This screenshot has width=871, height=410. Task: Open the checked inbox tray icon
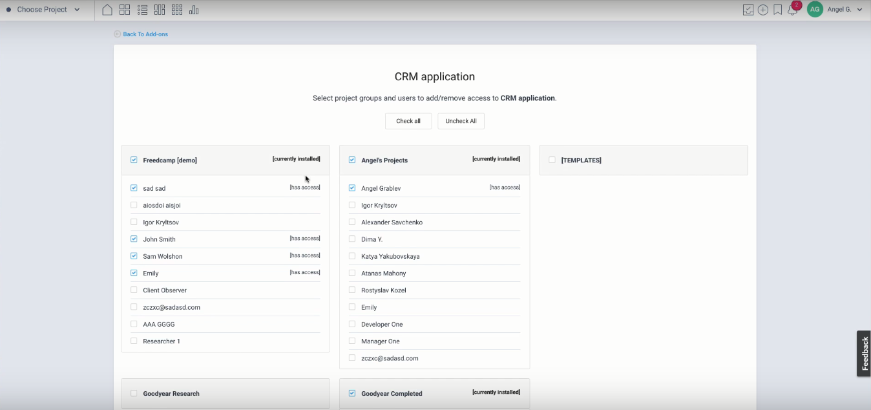(x=748, y=10)
